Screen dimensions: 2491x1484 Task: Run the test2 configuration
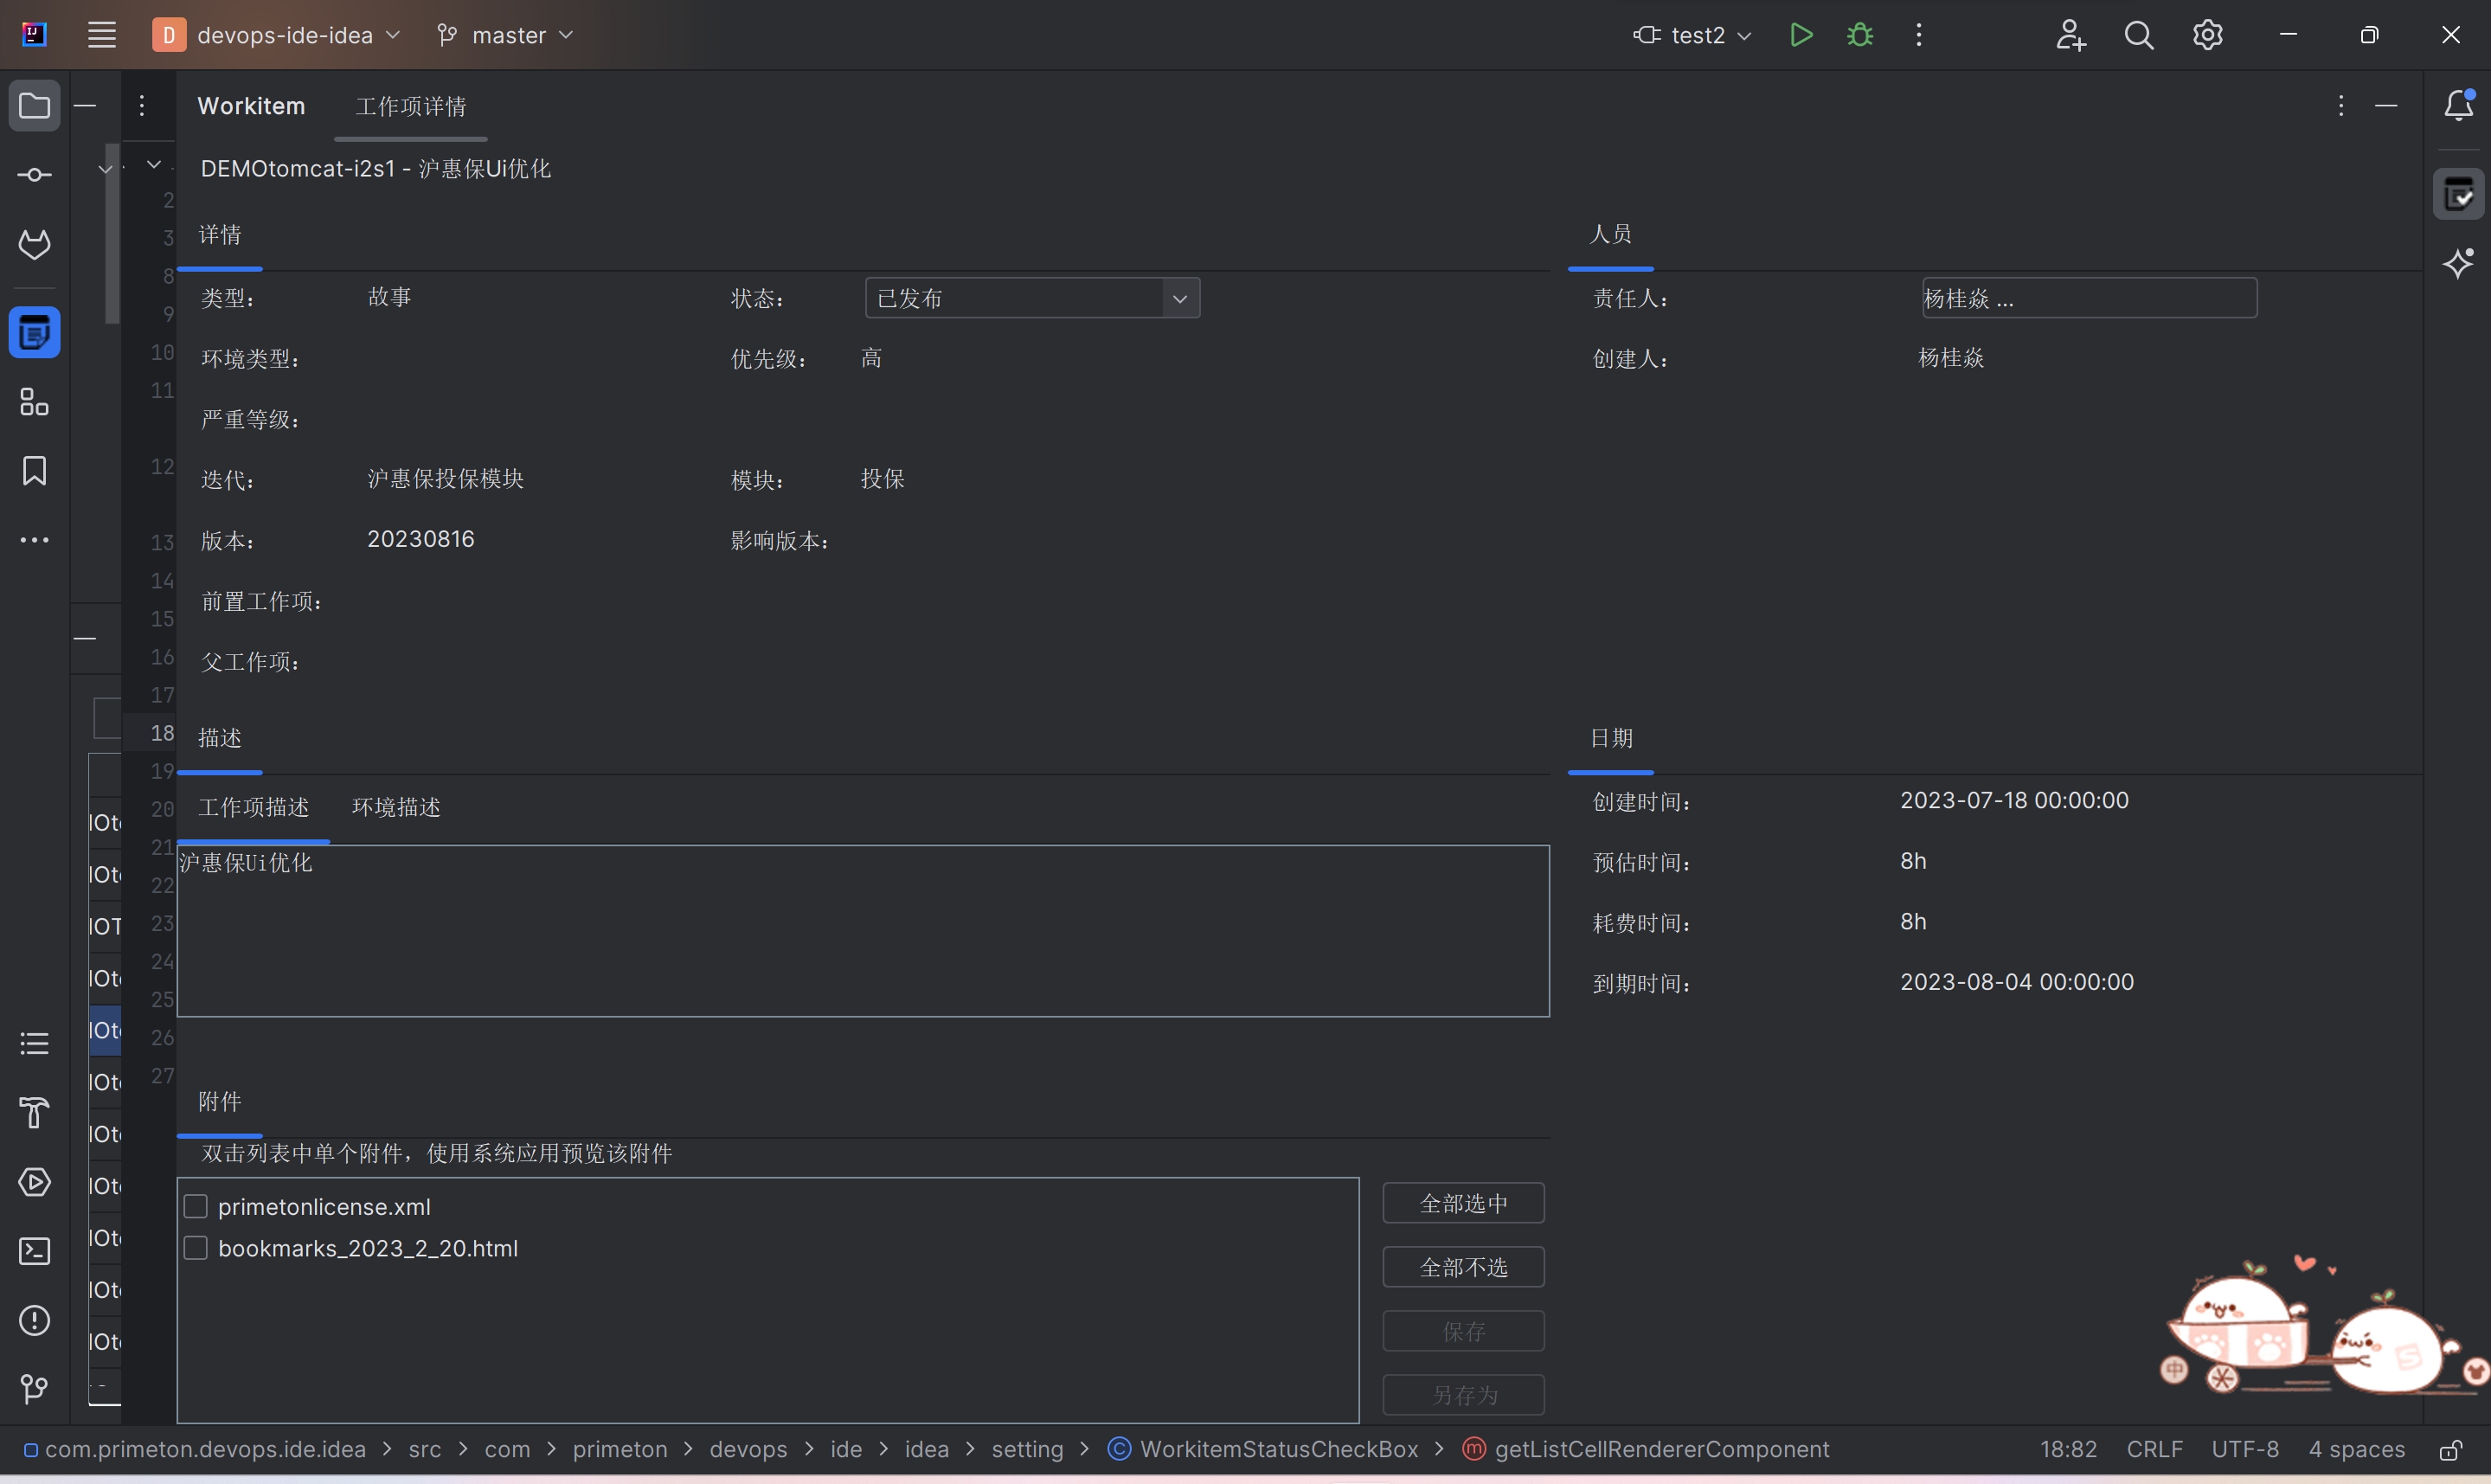tap(1801, 34)
